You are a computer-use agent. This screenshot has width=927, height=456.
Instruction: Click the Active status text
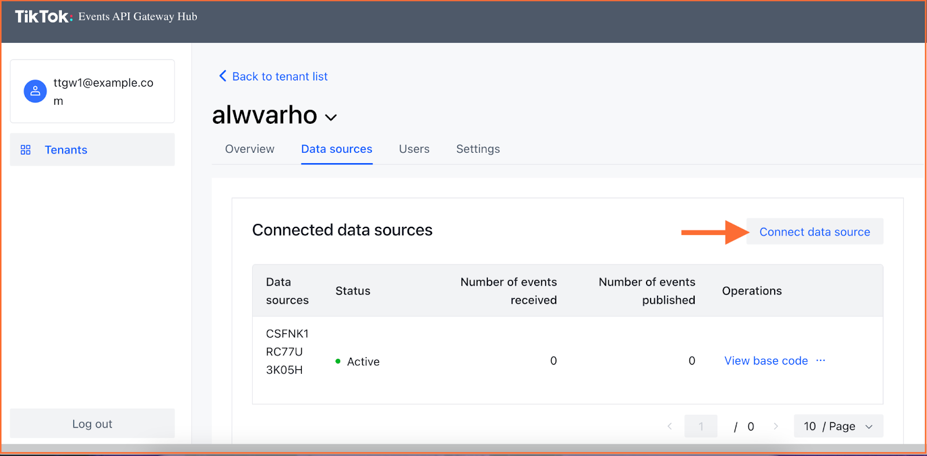363,362
